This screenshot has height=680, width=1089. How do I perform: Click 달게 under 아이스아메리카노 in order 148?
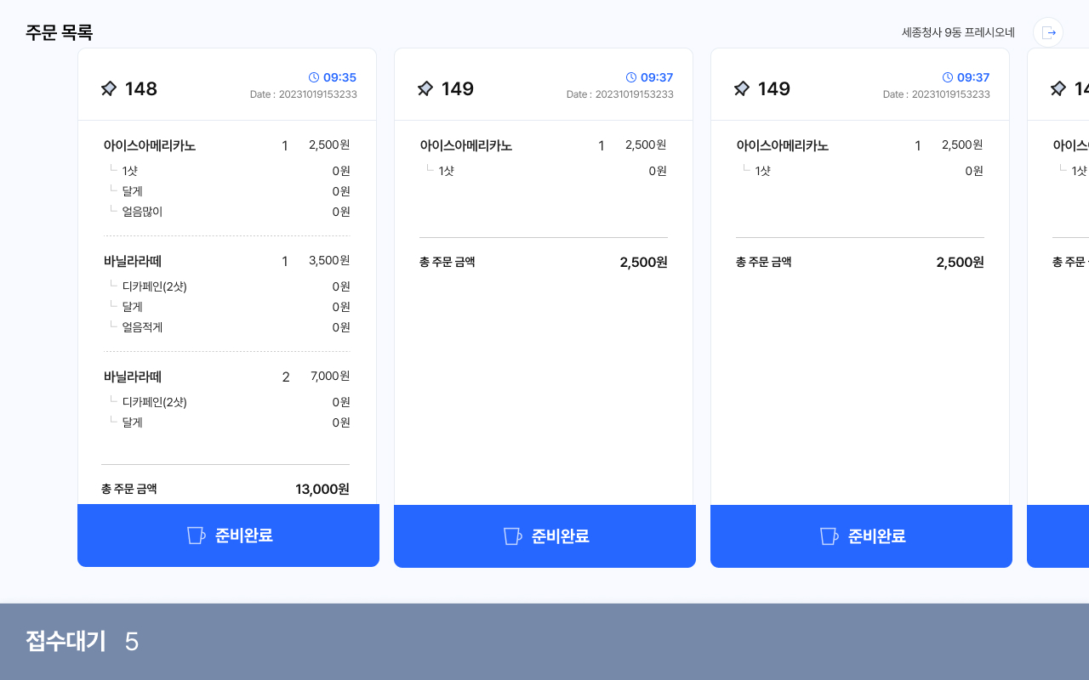(132, 191)
